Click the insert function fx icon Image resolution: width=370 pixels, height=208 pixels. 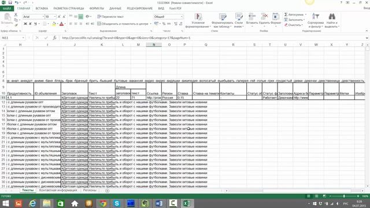pos(54,38)
